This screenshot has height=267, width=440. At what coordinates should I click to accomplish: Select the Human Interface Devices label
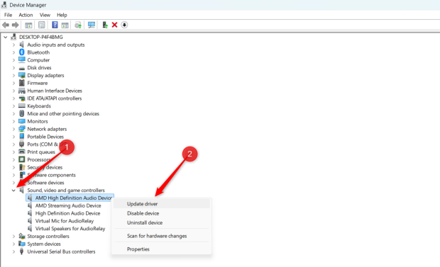point(55,91)
